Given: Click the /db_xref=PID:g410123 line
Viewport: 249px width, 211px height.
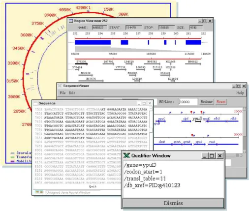Looking at the screenshot, I should [x=152, y=185].
